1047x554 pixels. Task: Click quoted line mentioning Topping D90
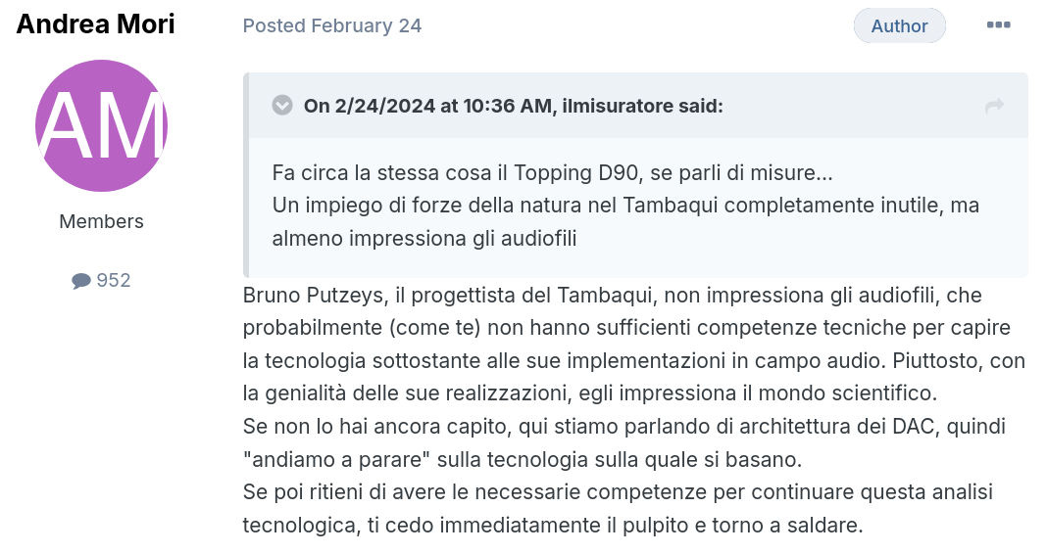point(552,172)
